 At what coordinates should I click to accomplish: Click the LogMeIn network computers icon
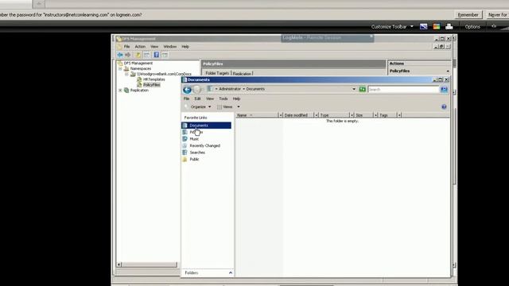pos(449,26)
